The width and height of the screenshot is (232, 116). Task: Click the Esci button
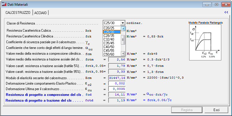click(216, 110)
